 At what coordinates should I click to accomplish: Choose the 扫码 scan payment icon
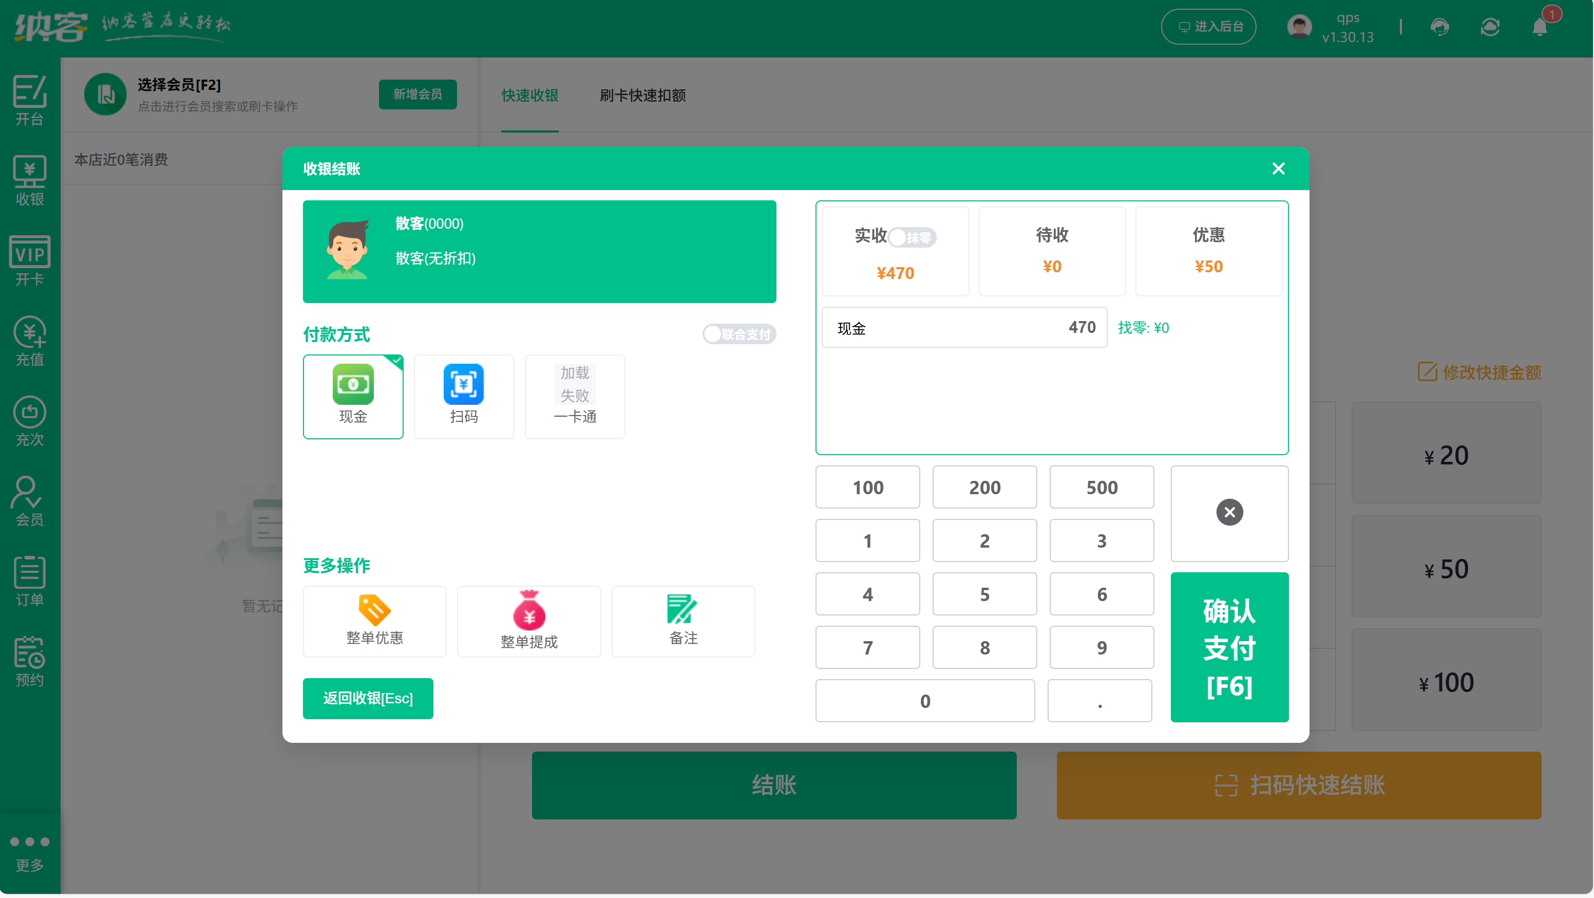click(464, 396)
